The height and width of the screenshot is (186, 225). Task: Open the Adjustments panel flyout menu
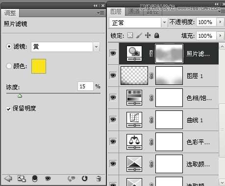(x=101, y=13)
